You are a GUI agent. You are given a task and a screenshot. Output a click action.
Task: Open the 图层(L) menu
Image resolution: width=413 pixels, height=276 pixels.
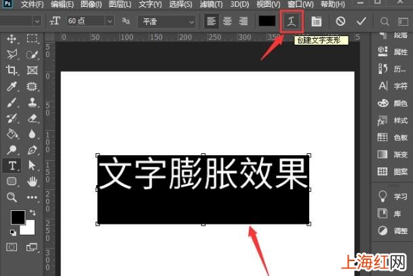(x=120, y=5)
